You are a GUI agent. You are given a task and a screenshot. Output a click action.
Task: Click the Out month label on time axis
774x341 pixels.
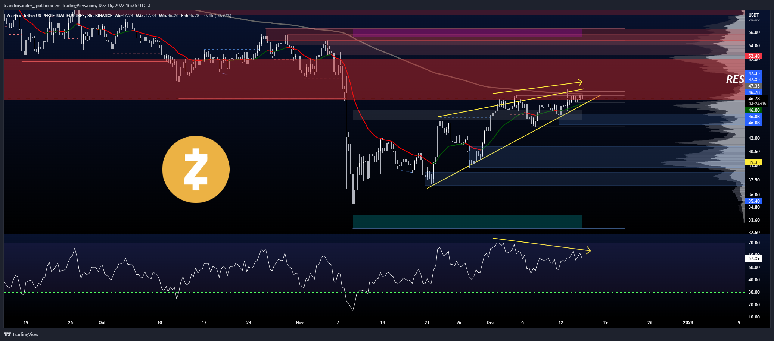[x=102, y=323]
